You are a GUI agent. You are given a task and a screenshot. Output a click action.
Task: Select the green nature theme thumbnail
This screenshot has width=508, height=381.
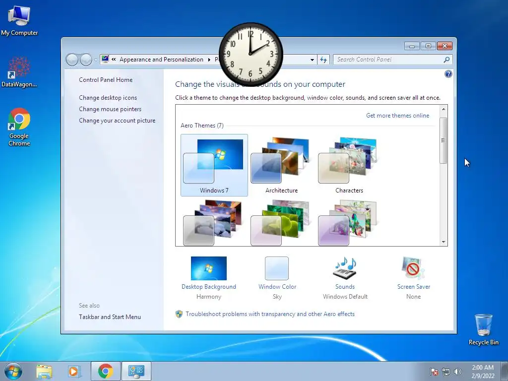(x=280, y=223)
